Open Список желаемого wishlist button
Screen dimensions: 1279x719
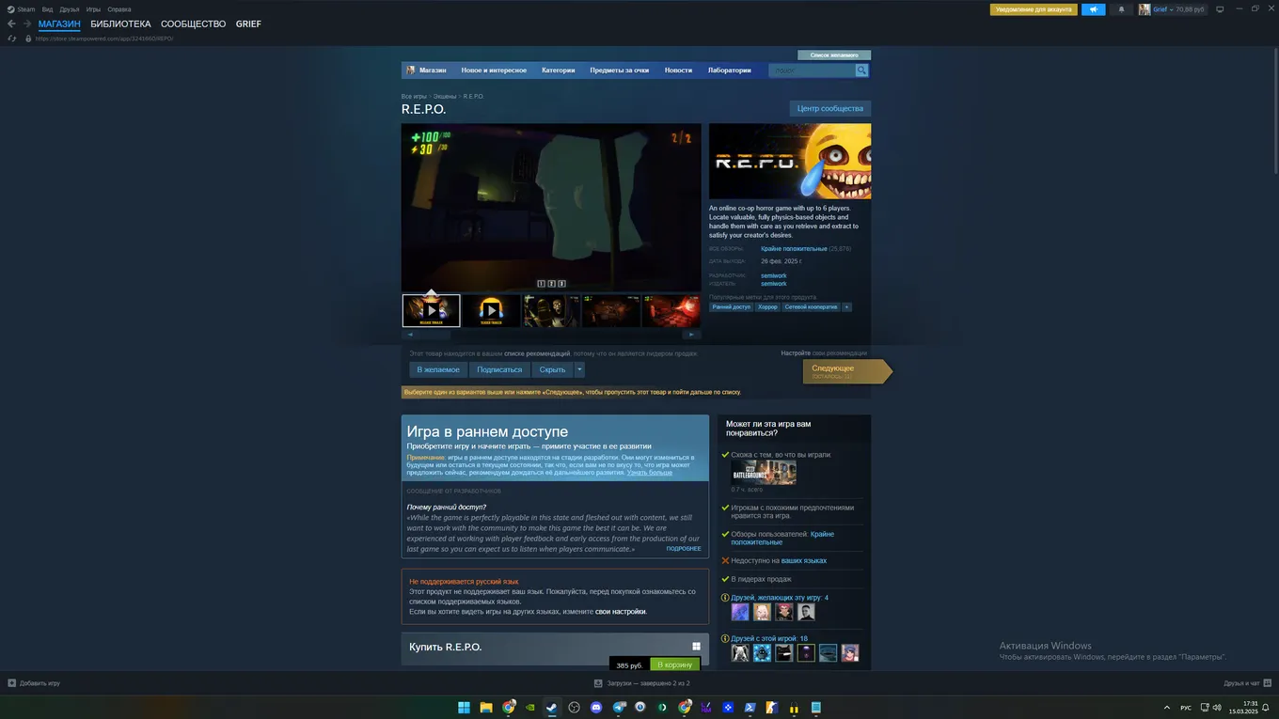tap(834, 55)
